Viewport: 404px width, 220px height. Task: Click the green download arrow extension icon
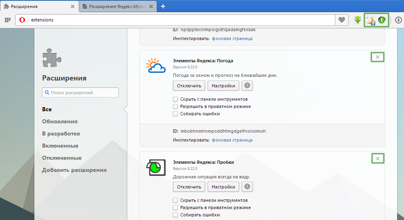[358, 20]
